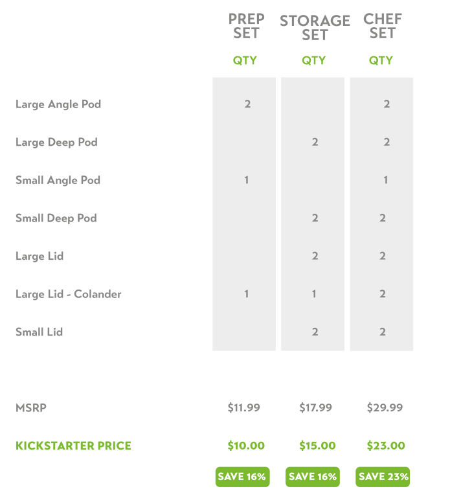Click the Small Deep Pod row label
This screenshot has width=450, height=504.
(x=56, y=218)
